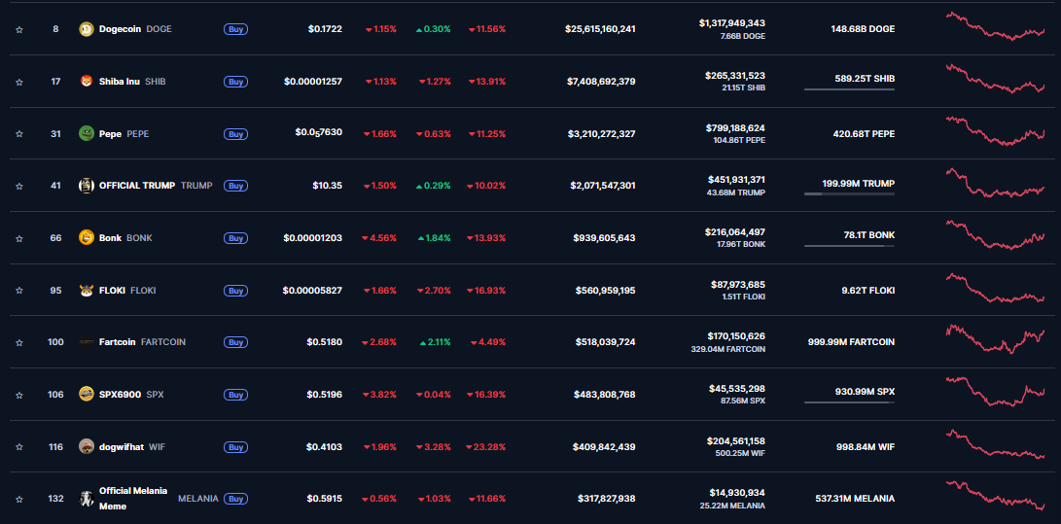Click the Shiba Inu coin logo
Screen dimensions: 1061x524
pos(86,82)
